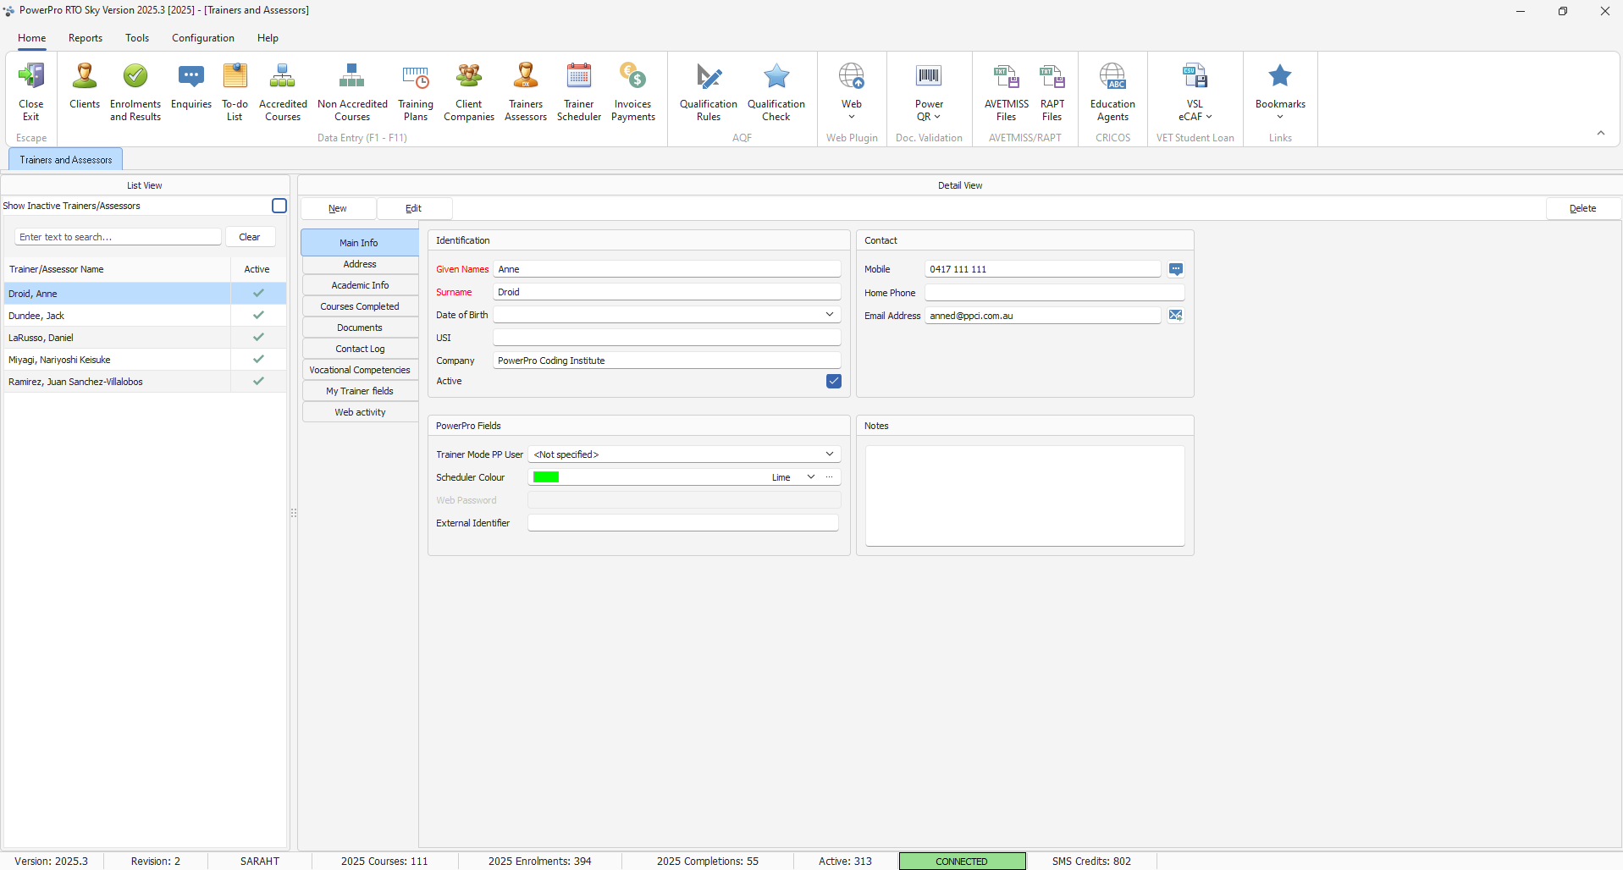
Task: Click the Lime scheduler colour swatch
Action: [546, 477]
